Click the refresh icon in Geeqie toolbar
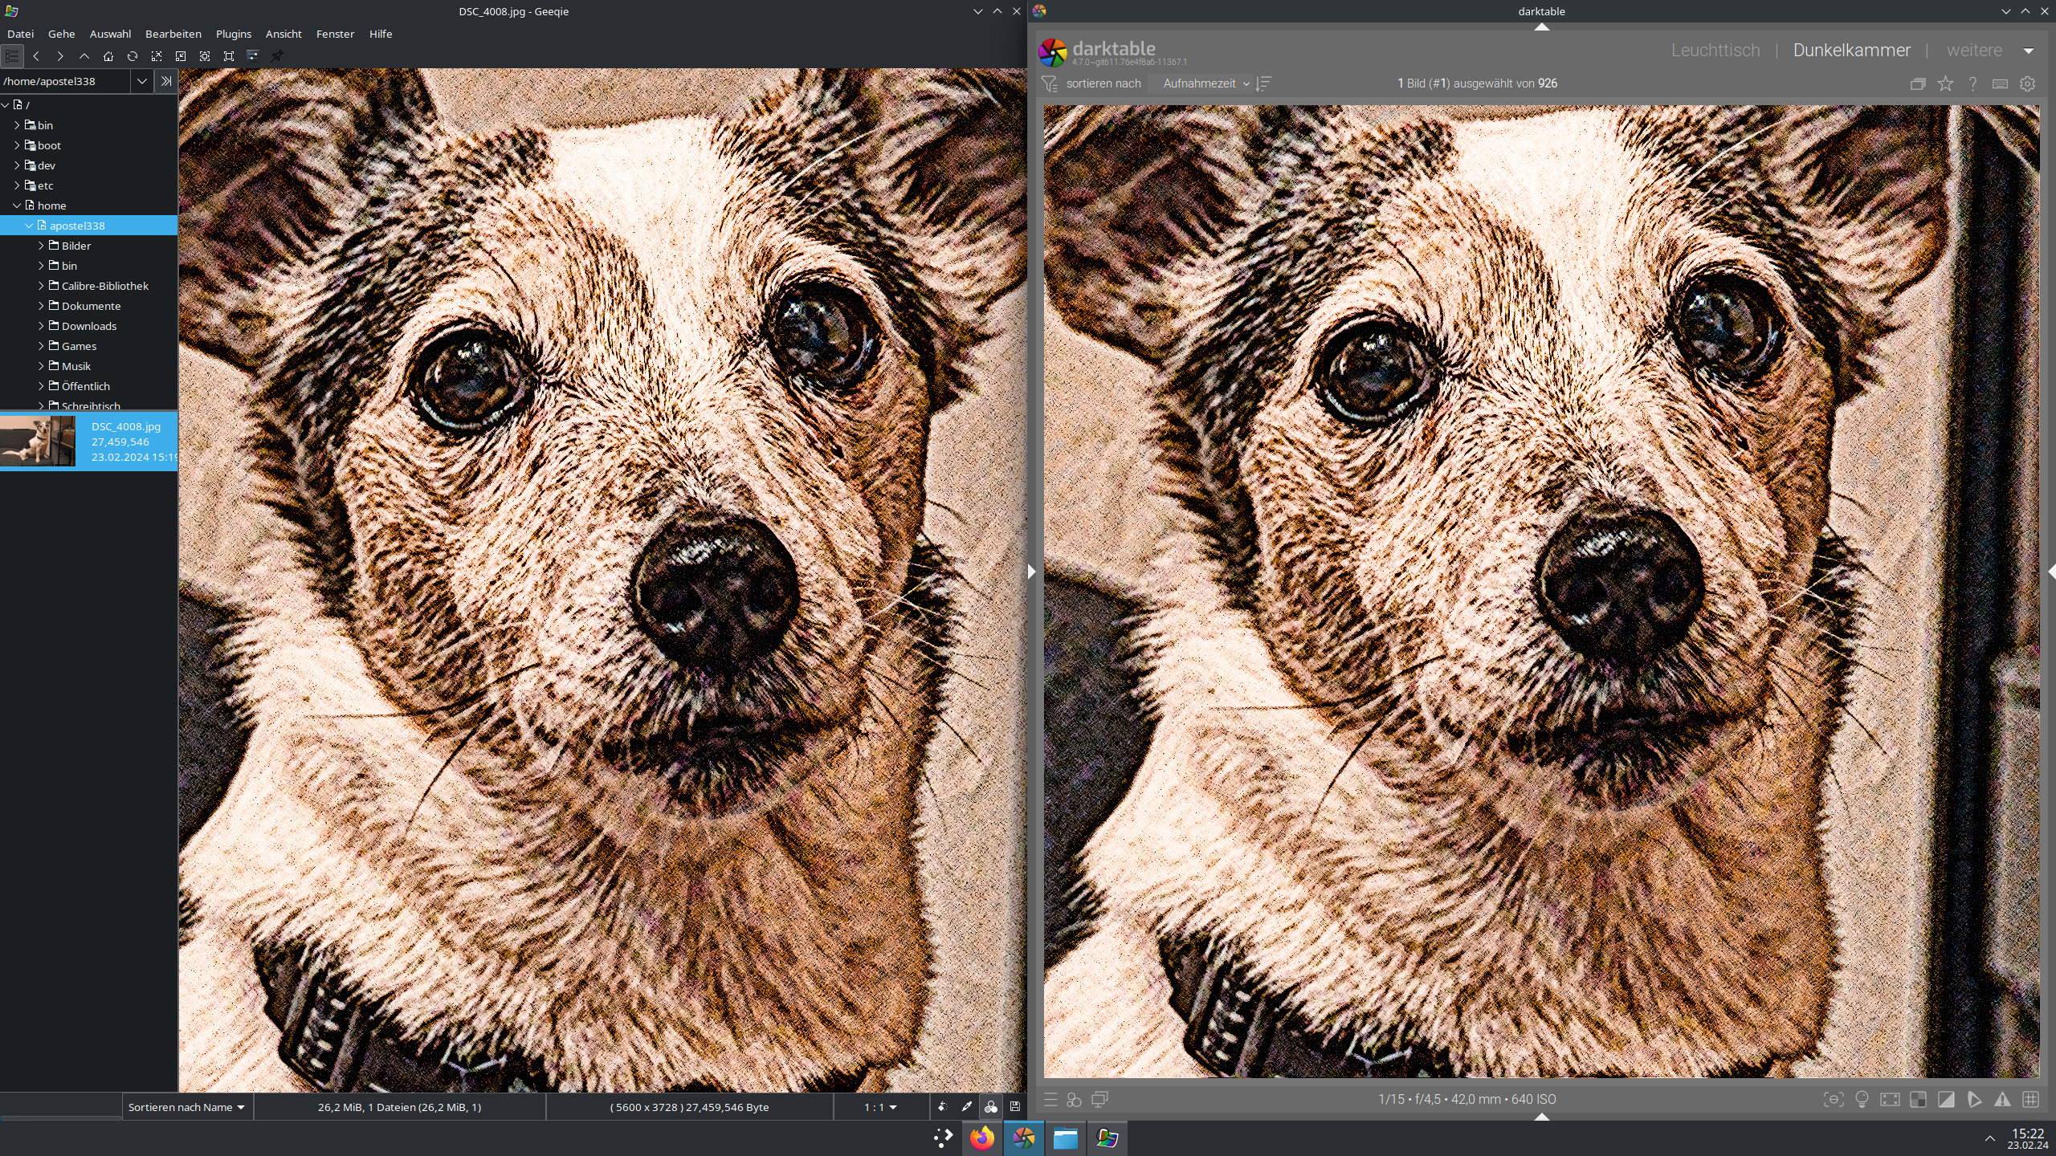The width and height of the screenshot is (2056, 1156). point(133,56)
